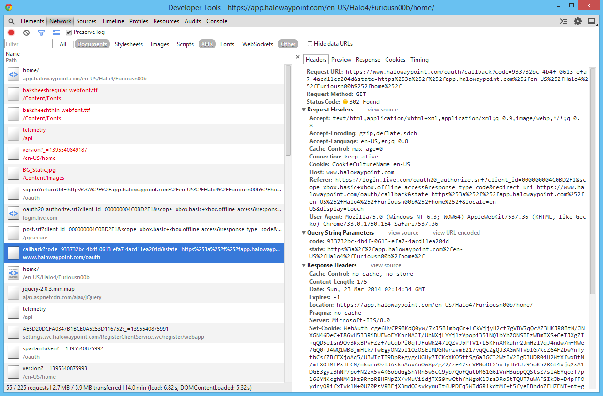Screen dimensions: 603x396
Task: Click the search magnifier icon in DevTools toolbar
Action: [x=11, y=21]
